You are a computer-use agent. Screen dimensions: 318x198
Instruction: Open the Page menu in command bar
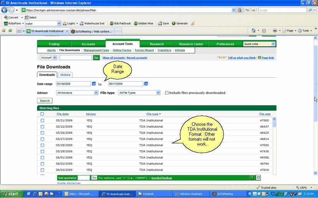(289, 31)
